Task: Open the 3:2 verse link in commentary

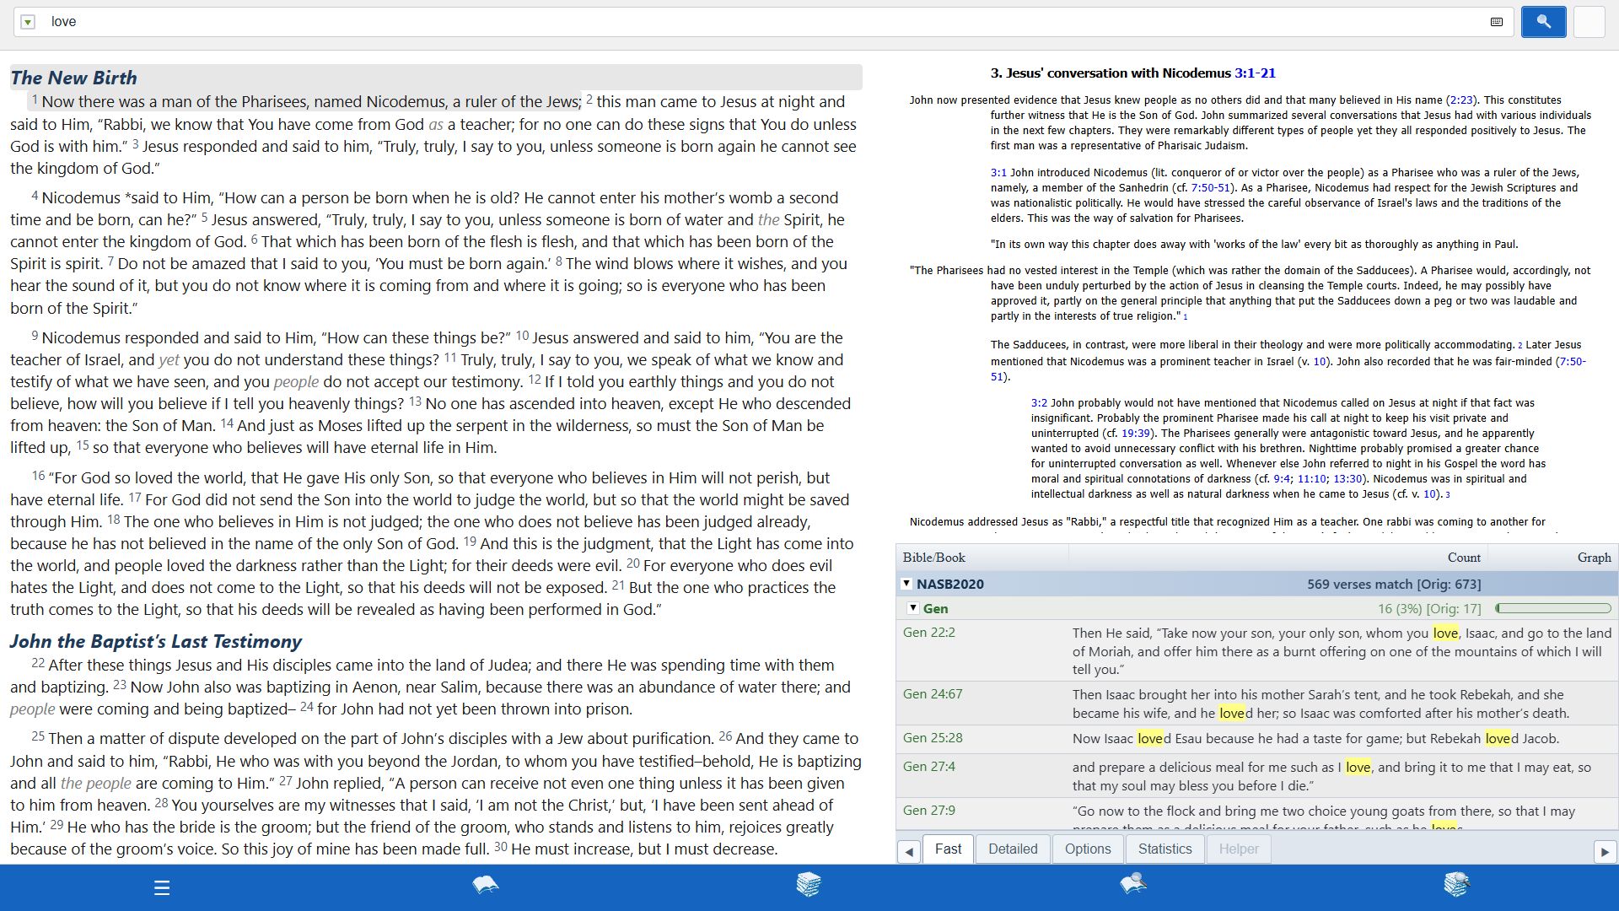Action: tap(1039, 403)
